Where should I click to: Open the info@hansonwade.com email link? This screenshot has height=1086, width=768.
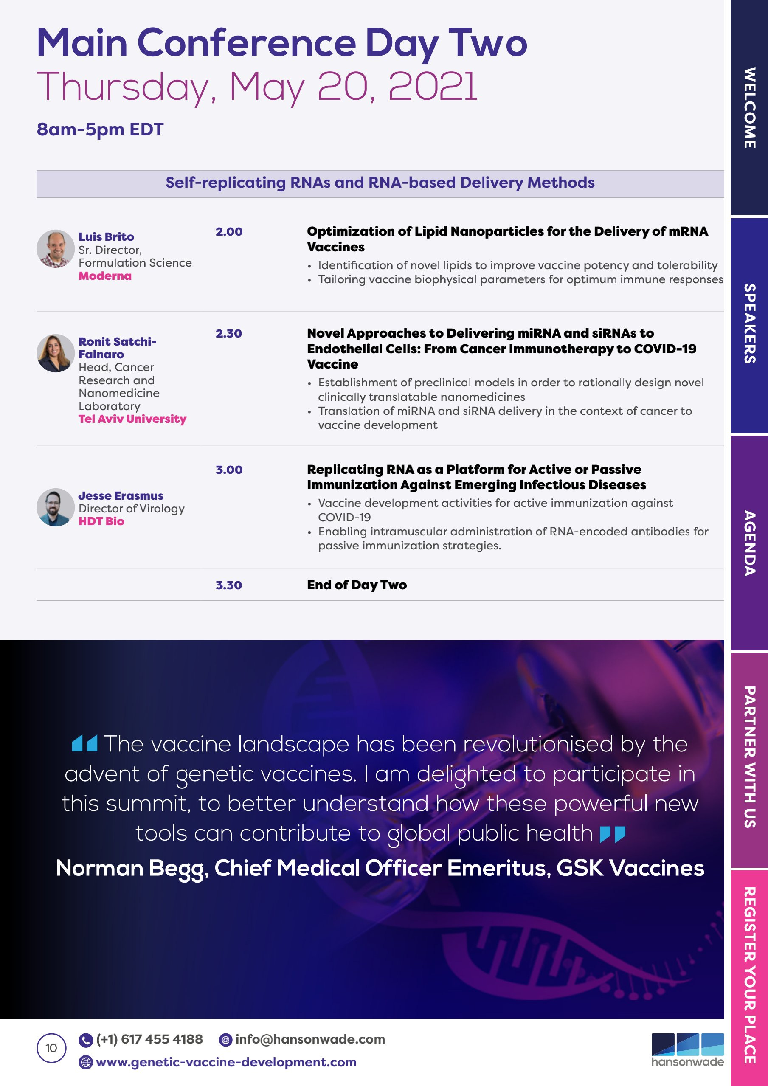[x=310, y=1040]
